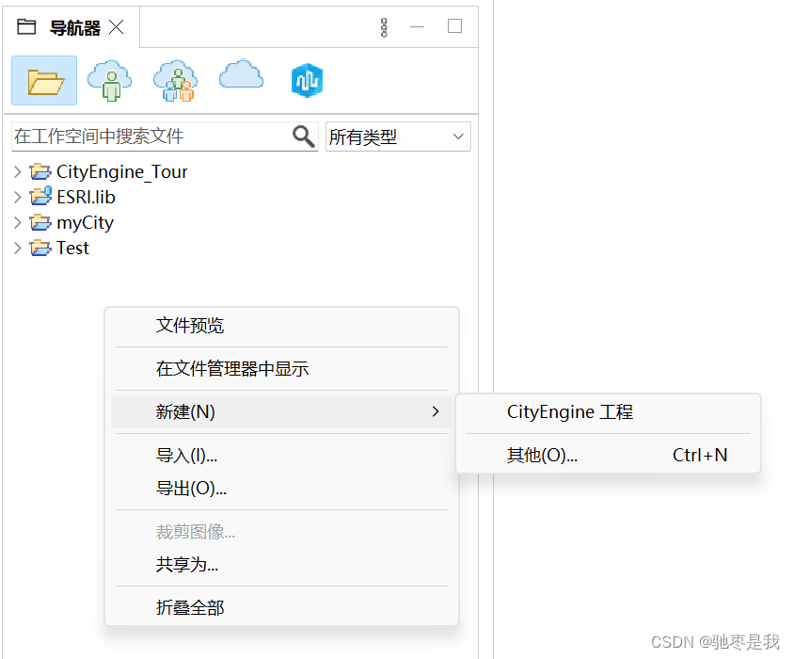
Task: Expand the Test project node
Action: 16,248
